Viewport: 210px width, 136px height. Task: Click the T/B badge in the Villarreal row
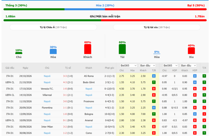point(154,95)
